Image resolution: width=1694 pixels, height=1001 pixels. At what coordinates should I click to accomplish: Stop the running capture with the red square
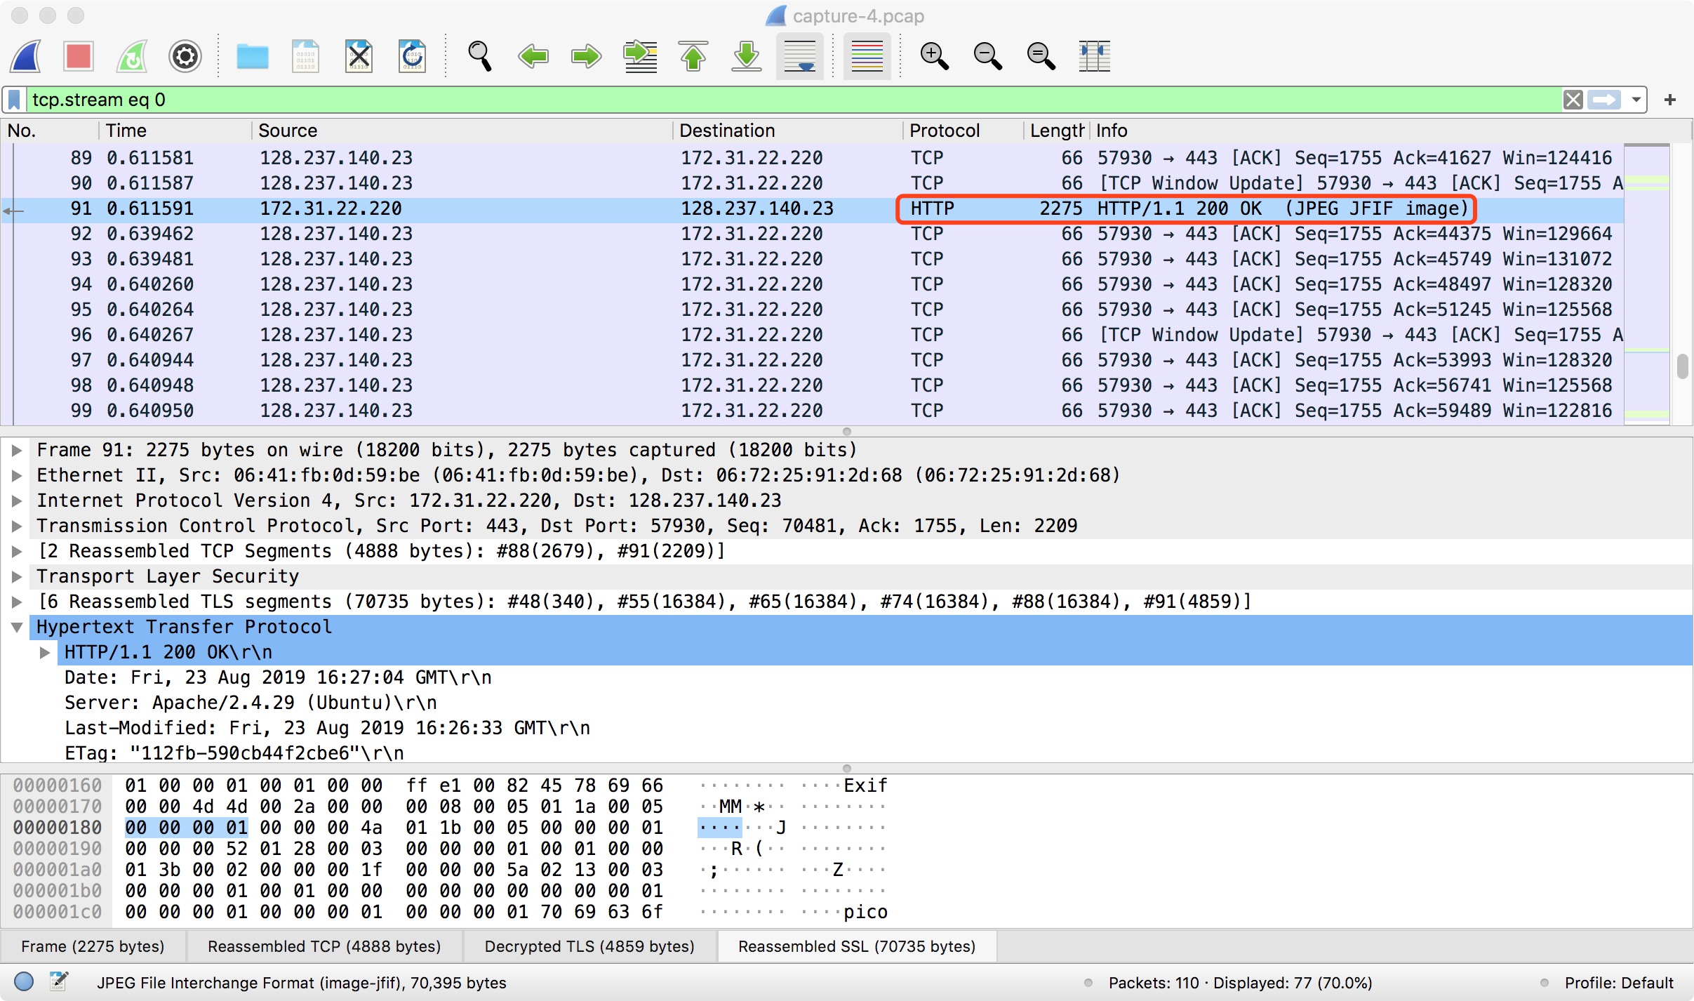click(79, 56)
